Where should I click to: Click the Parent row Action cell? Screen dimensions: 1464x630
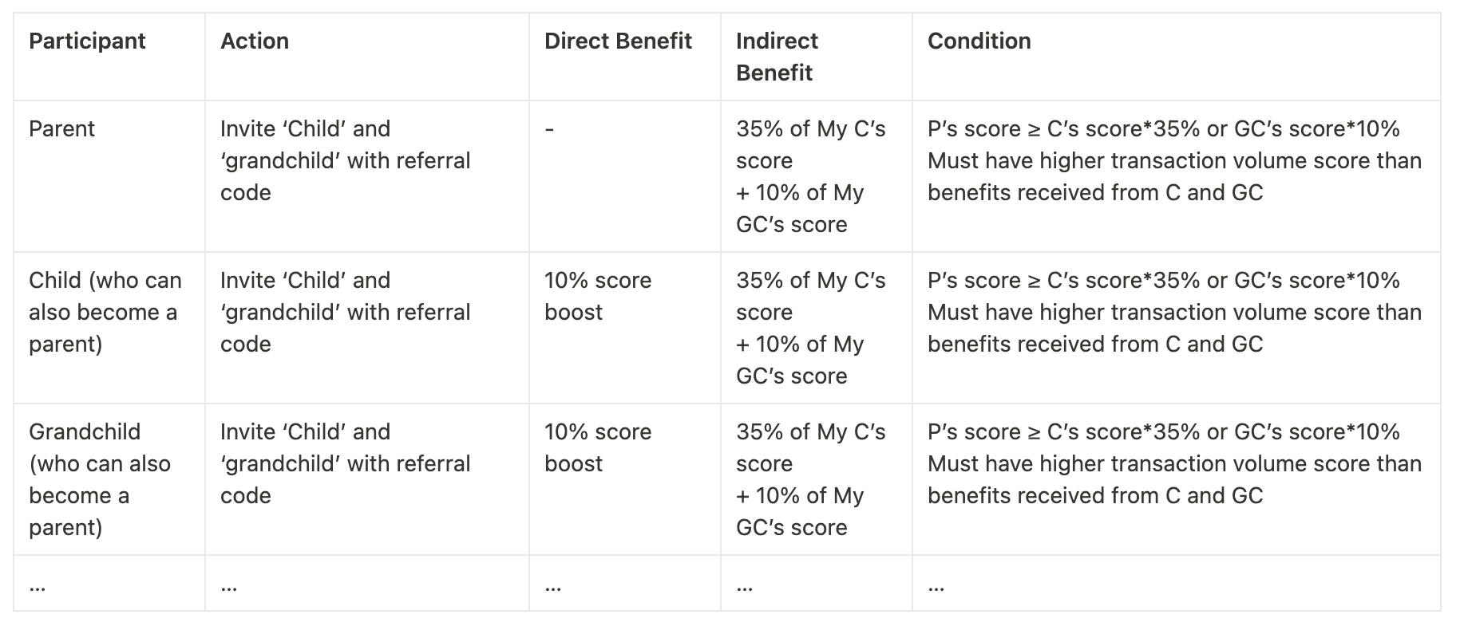click(345, 161)
